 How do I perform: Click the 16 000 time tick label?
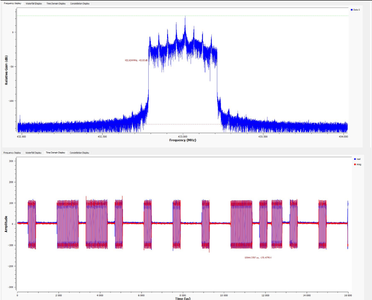point(348,295)
